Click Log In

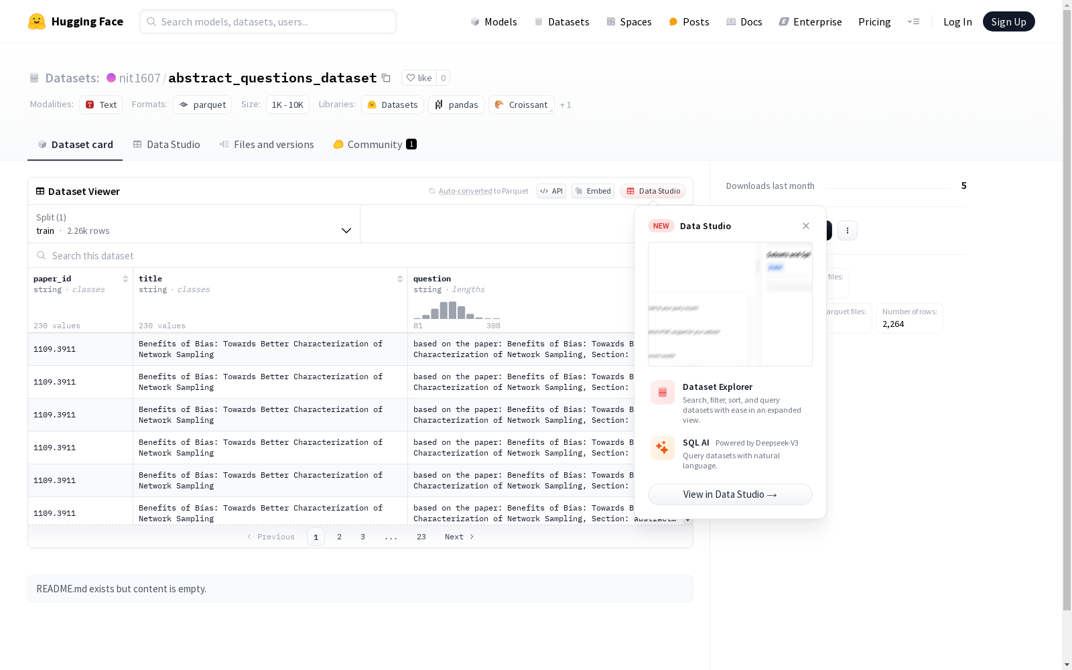[x=957, y=21]
